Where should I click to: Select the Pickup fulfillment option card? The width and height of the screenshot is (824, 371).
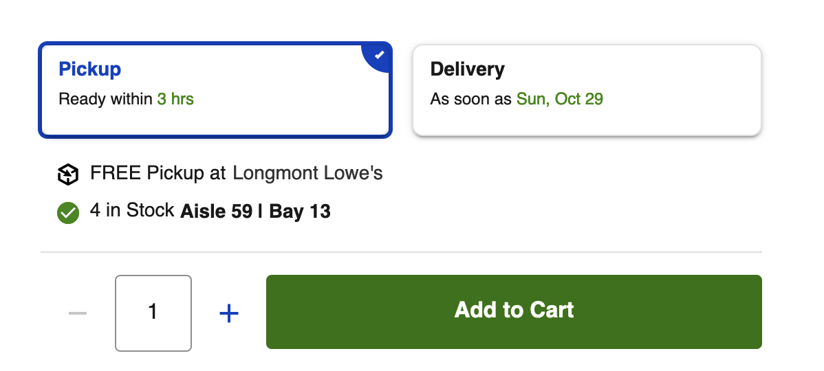[215, 90]
